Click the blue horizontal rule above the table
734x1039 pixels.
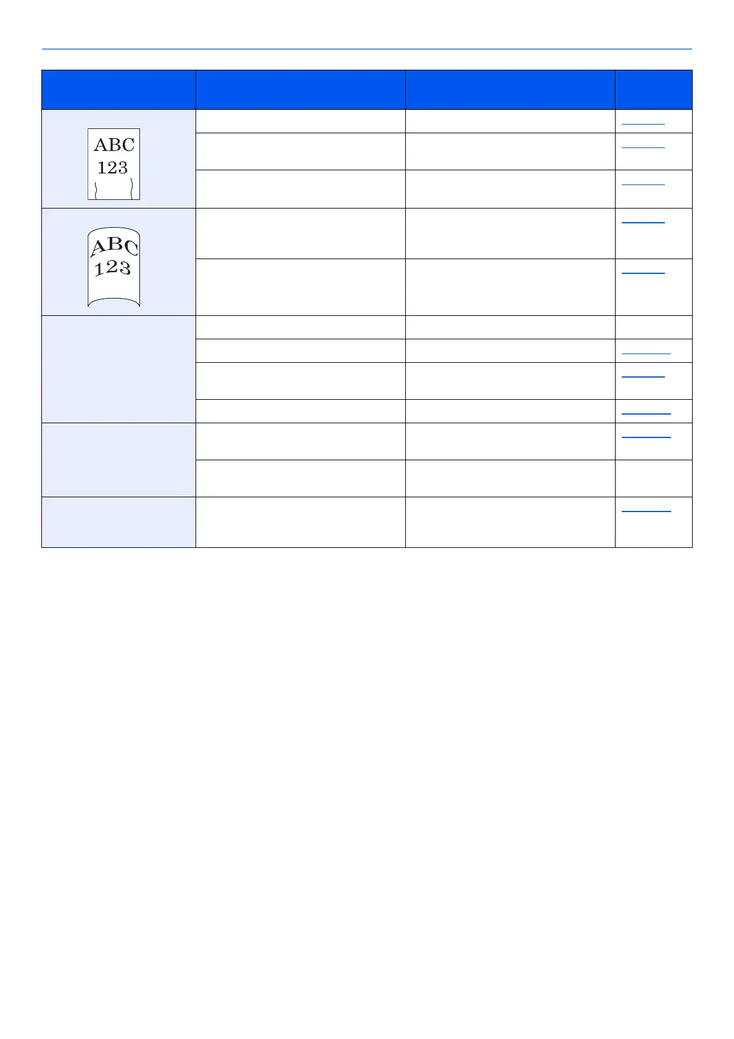click(366, 49)
